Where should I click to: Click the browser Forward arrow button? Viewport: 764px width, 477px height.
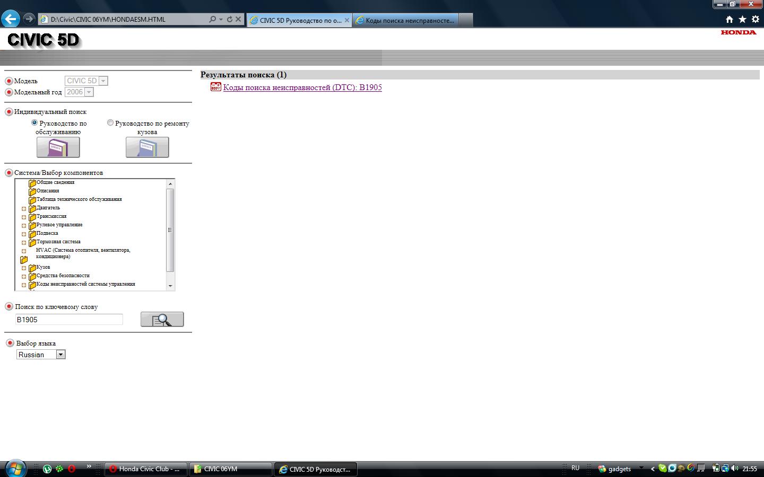[x=29, y=19]
